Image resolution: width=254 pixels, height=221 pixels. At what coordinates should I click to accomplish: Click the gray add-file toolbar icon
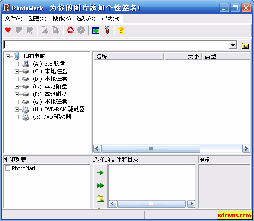pos(45,30)
